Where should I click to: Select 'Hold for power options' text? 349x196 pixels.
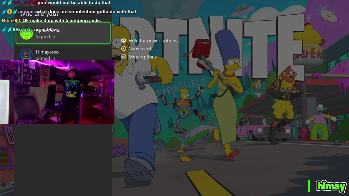[153, 41]
